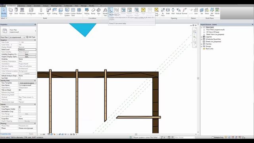
Task: Open the Structure ribbon tab
Action: coord(21,6)
